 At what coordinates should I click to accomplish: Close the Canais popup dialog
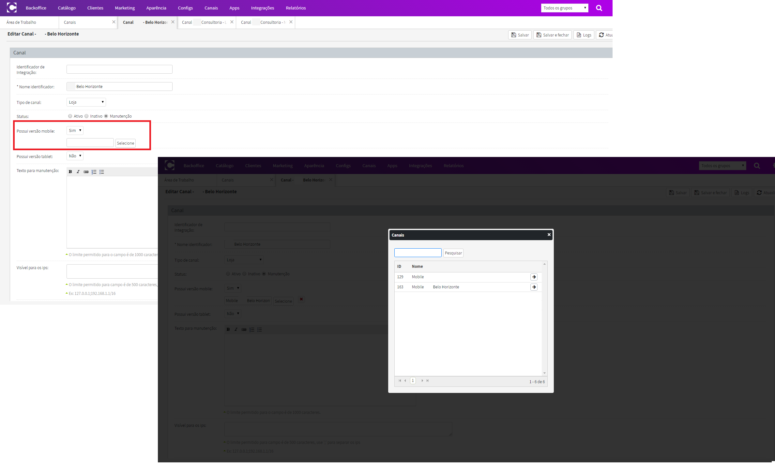click(549, 235)
